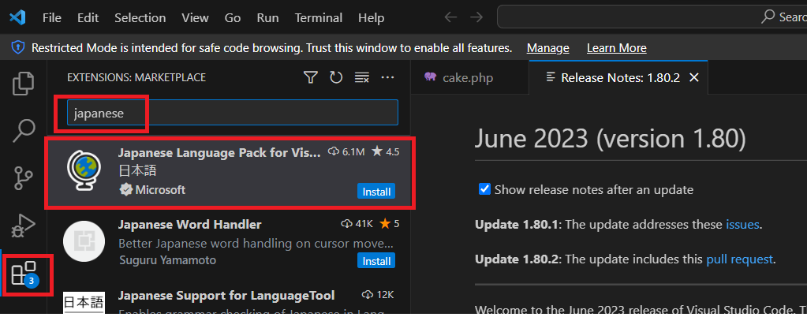Click the 12K download count
Viewport: 807px width, 317px height.
(378, 295)
